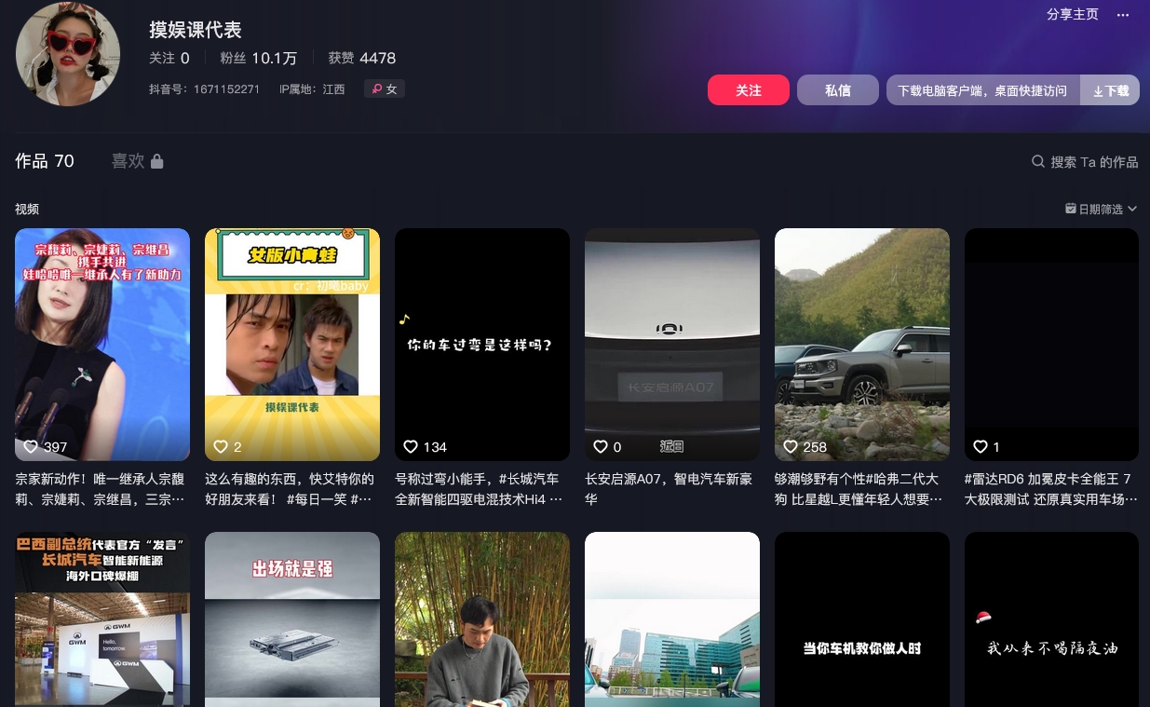Open the three-dots more options menu
This screenshot has height=707, width=1150.
click(x=1123, y=14)
